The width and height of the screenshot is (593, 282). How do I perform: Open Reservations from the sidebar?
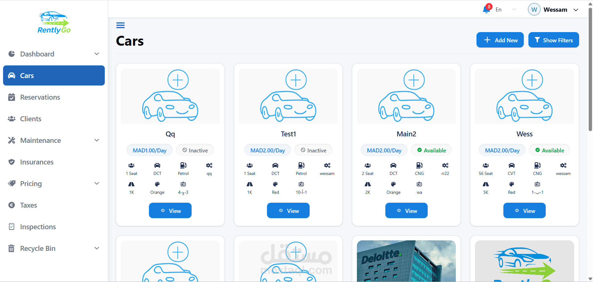pyautogui.click(x=54, y=97)
